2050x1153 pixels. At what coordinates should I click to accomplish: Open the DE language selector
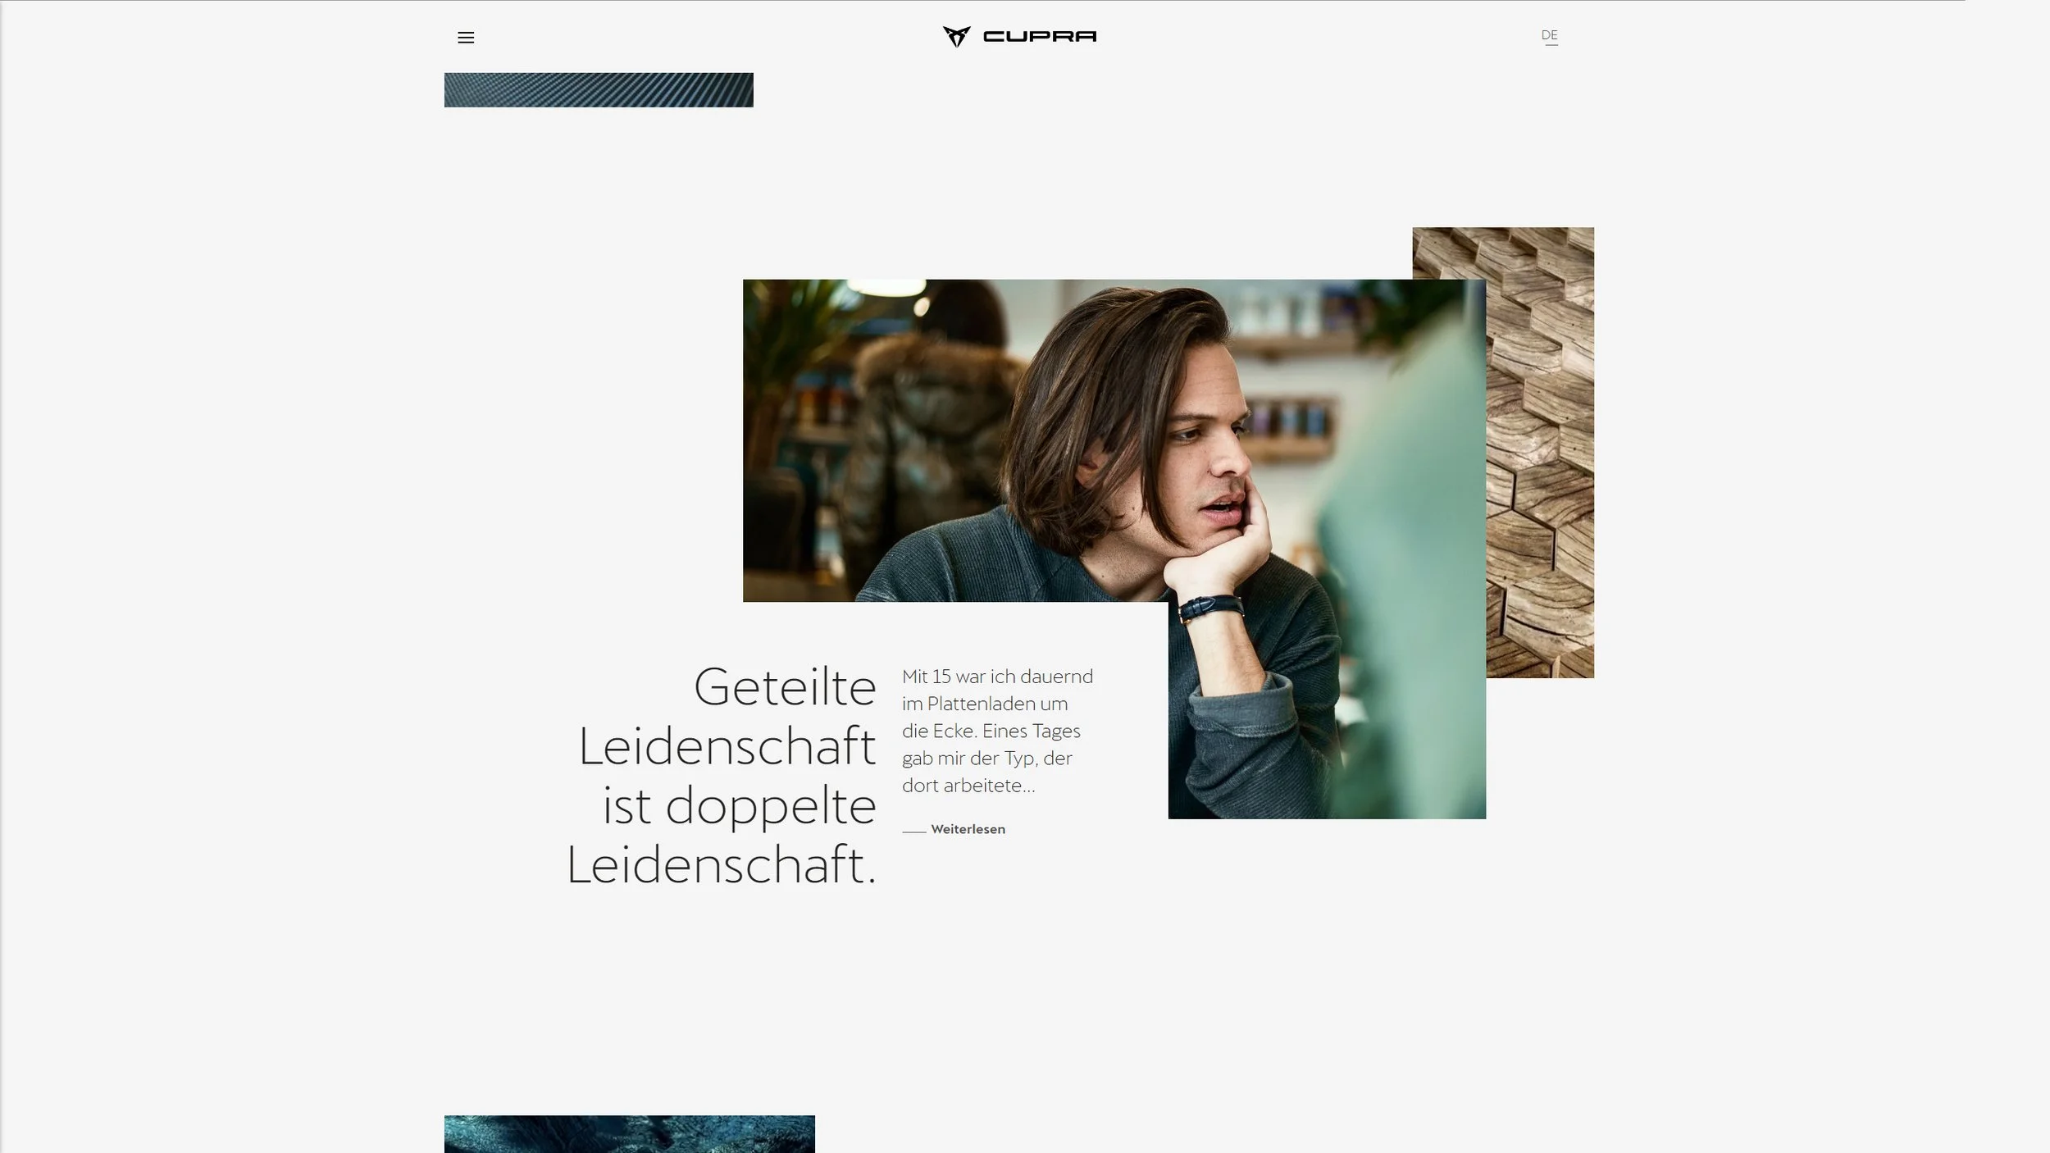pos(1549,34)
